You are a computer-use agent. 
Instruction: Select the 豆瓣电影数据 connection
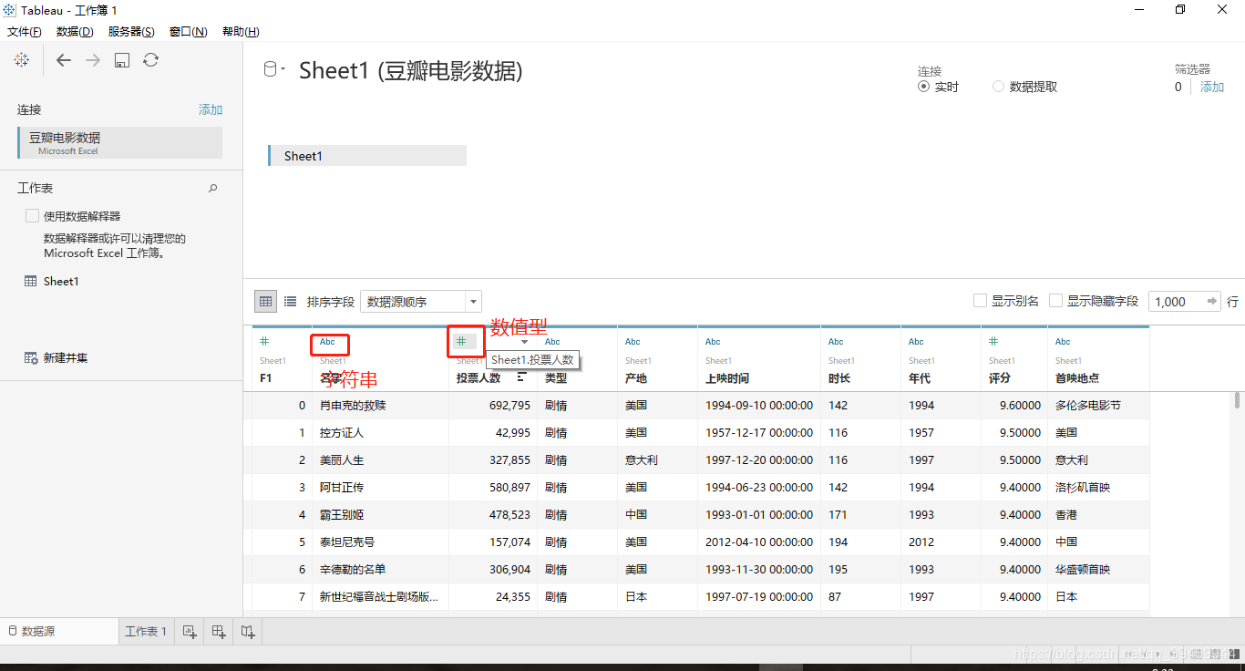tap(119, 142)
